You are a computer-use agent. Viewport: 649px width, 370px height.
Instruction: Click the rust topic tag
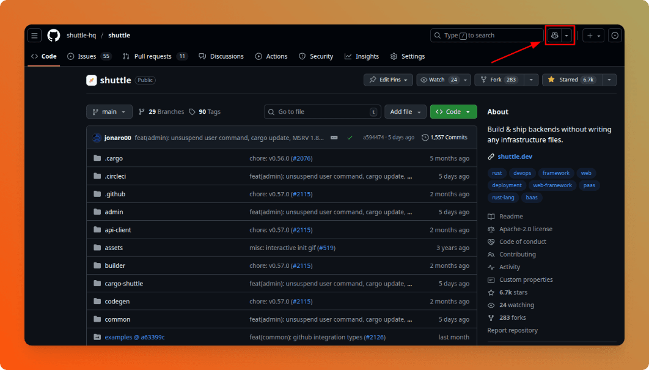click(497, 173)
